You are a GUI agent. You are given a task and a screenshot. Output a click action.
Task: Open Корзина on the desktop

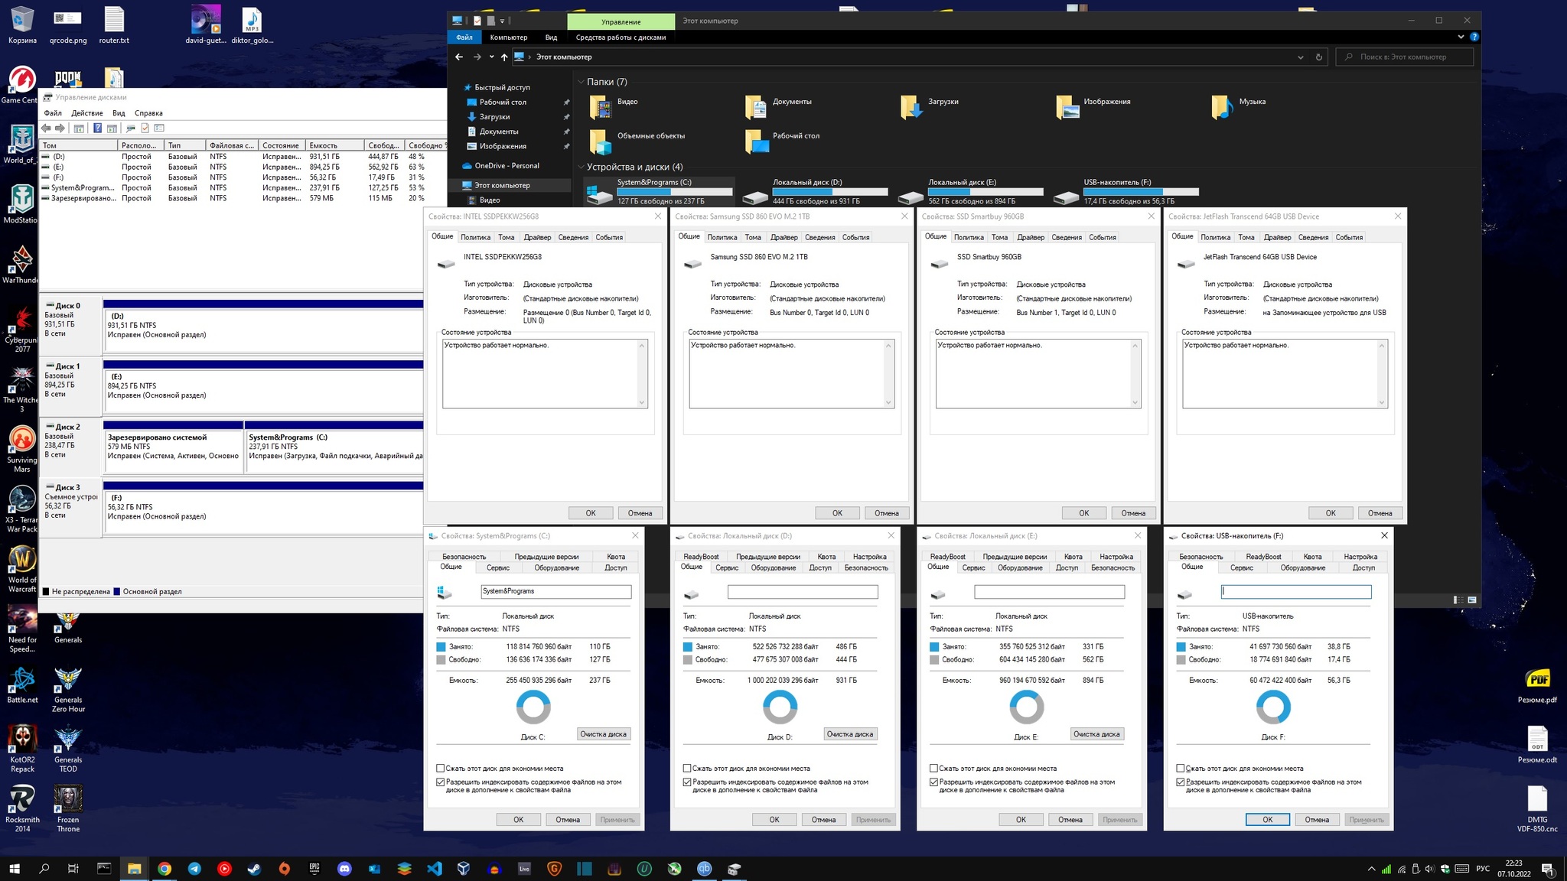[22, 25]
